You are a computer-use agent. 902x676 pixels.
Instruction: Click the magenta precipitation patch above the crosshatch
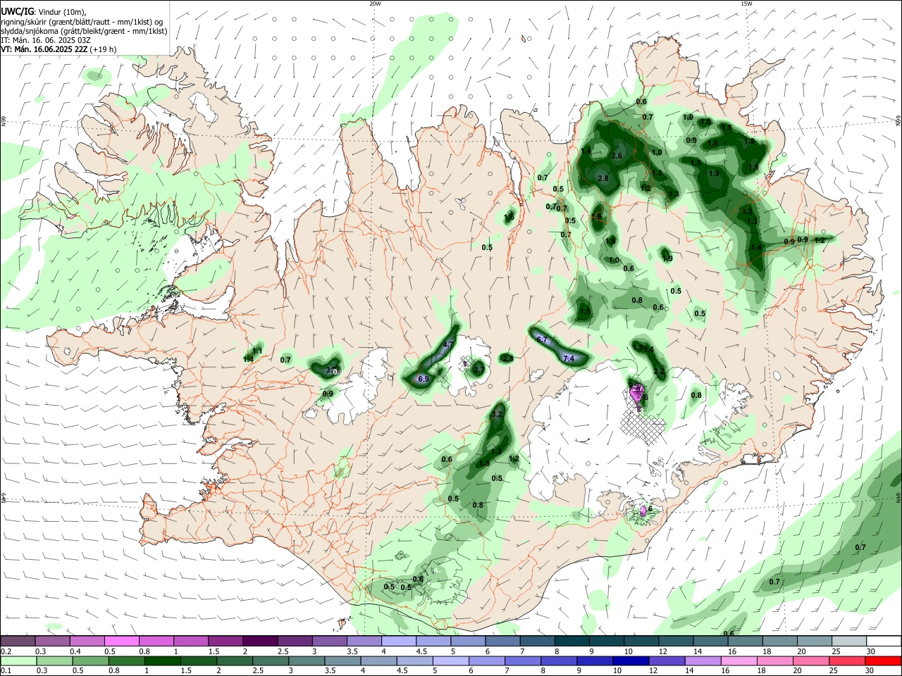click(637, 396)
